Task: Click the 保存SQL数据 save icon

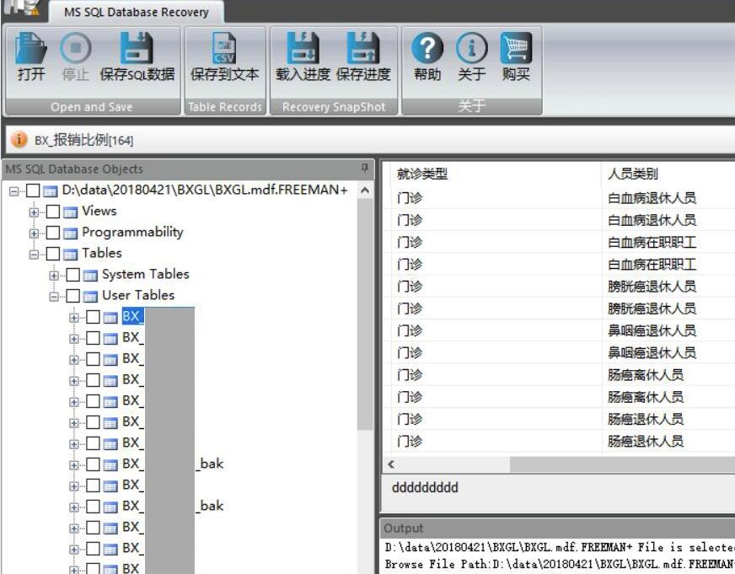Action: [137, 48]
